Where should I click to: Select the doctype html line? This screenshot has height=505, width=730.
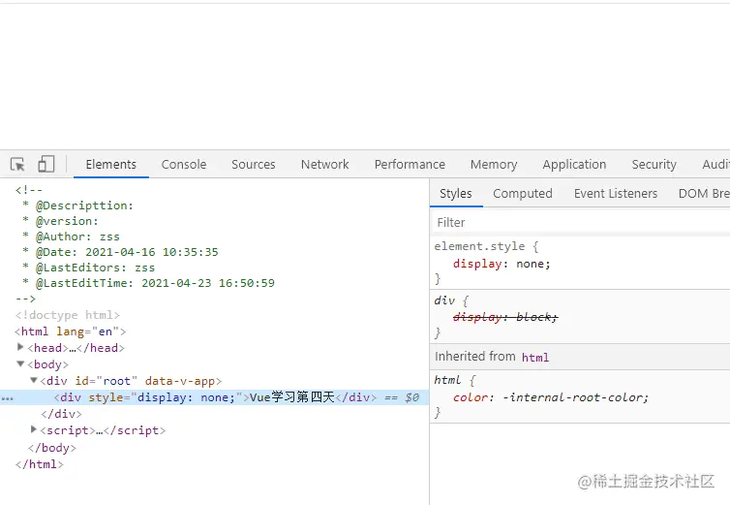(x=68, y=315)
